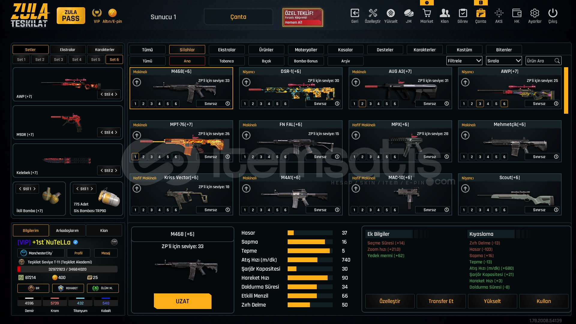Open the AKS icon

[x=499, y=13]
